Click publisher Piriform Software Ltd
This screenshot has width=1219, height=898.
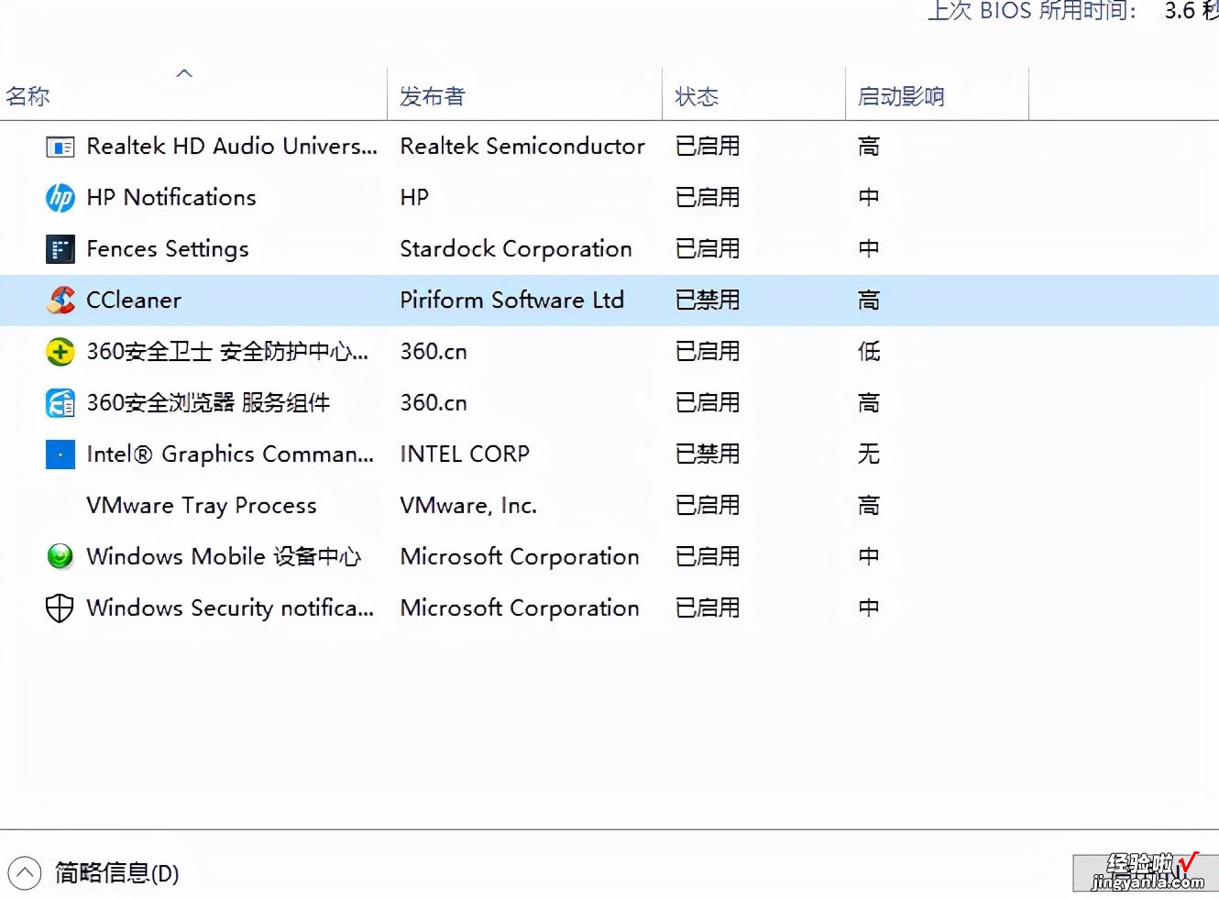(512, 301)
